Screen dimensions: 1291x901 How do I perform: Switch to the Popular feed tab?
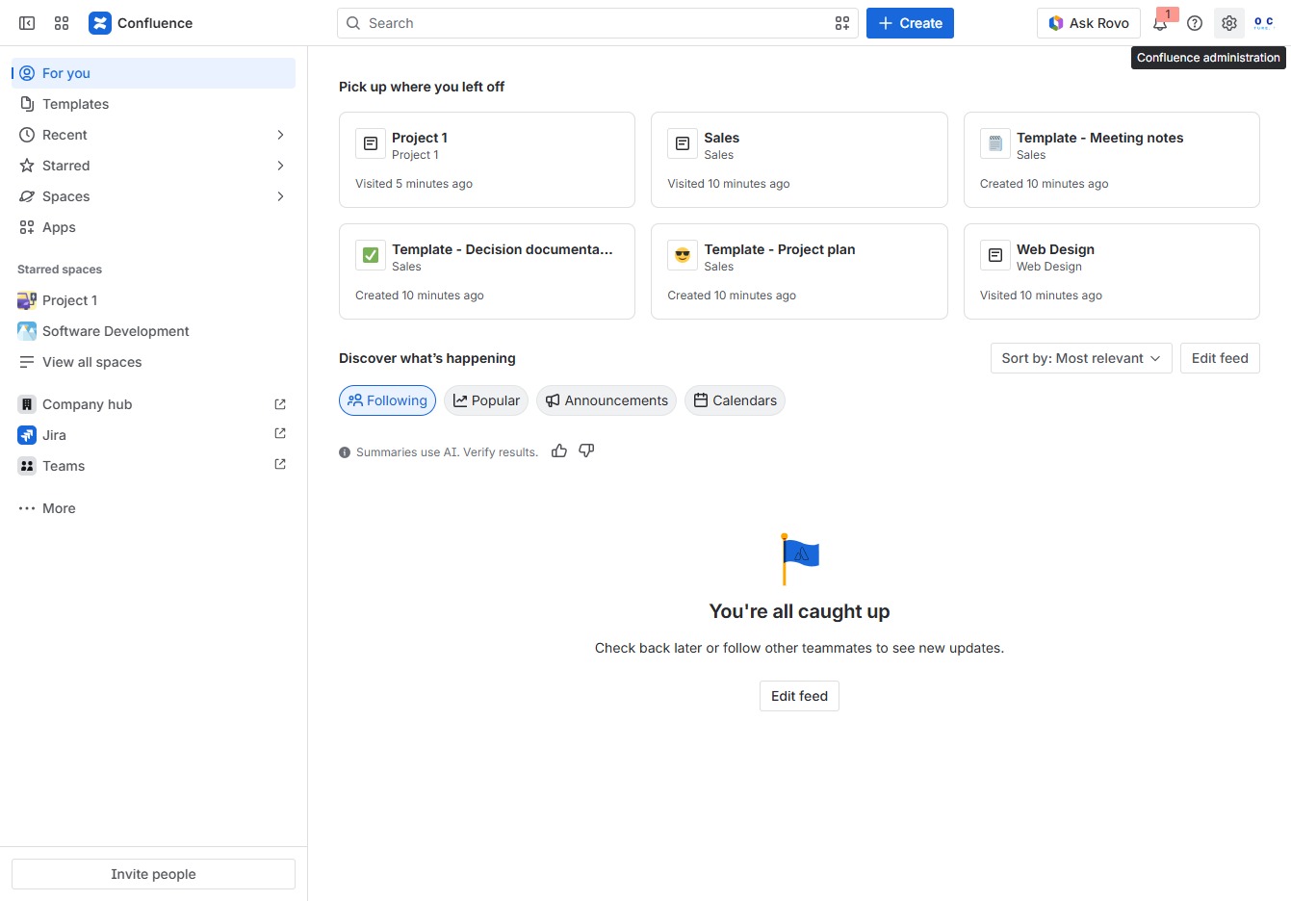486,400
